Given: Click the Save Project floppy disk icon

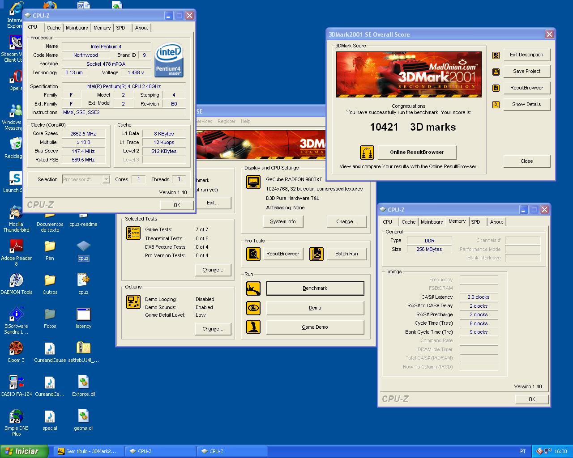Looking at the screenshot, I should click(x=496, y=72).
